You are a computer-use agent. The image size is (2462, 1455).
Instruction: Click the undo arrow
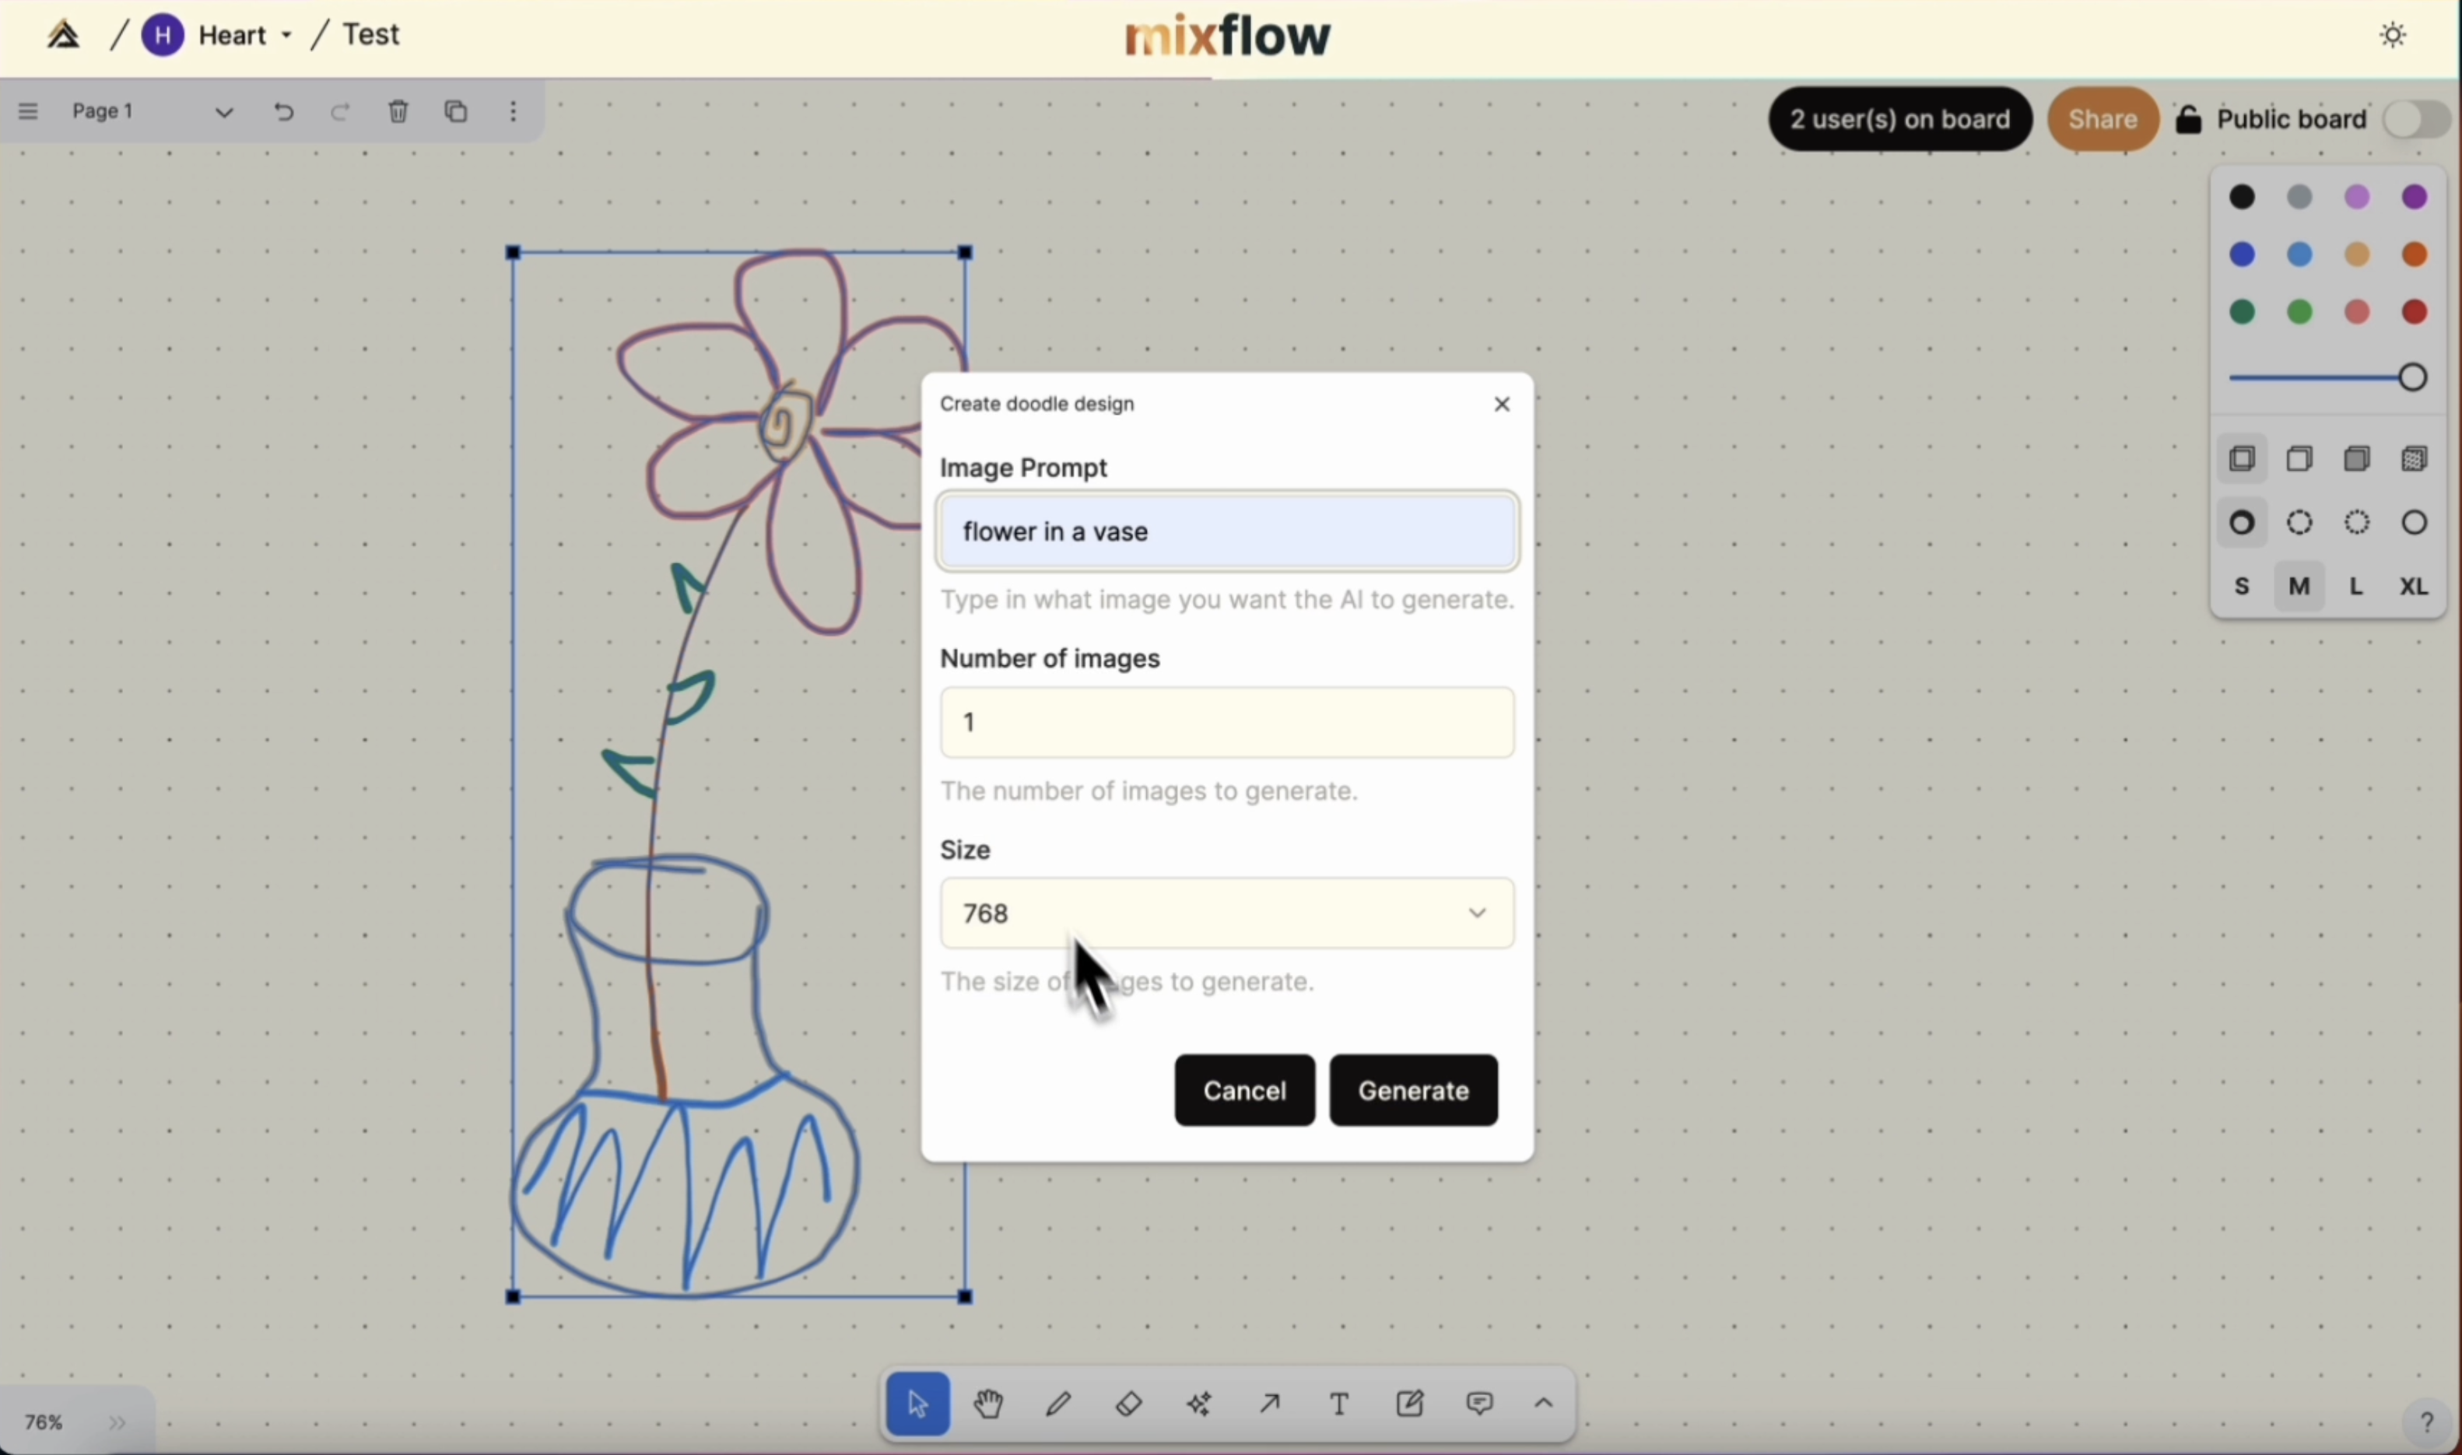283,113
